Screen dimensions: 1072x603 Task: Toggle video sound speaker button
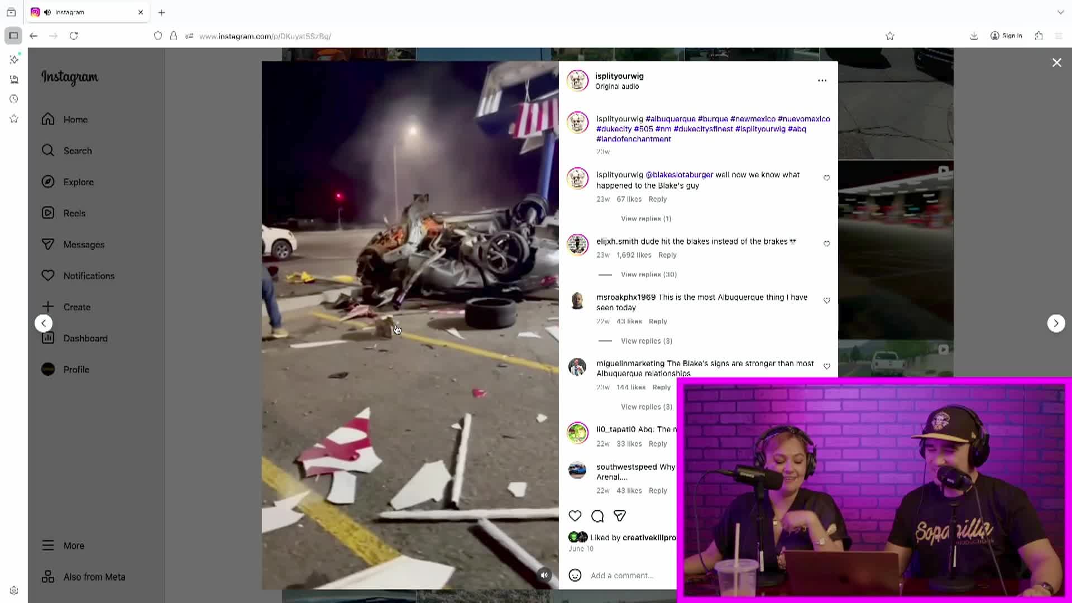pyautogui.click(x=544, y=575)
